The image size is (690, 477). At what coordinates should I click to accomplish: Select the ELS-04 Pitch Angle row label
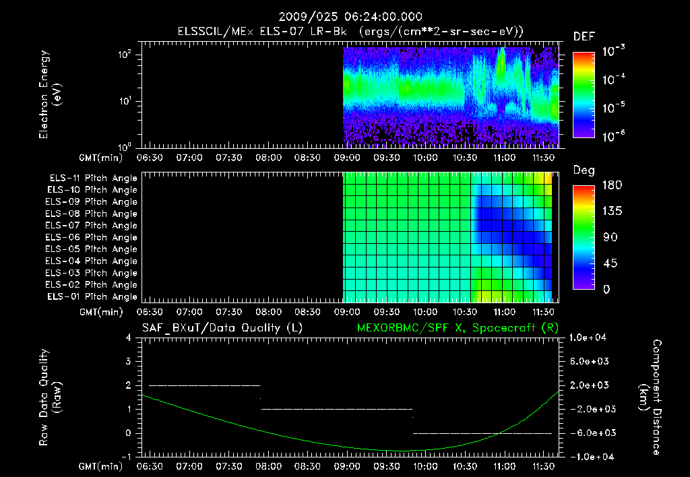pos(91,261)
